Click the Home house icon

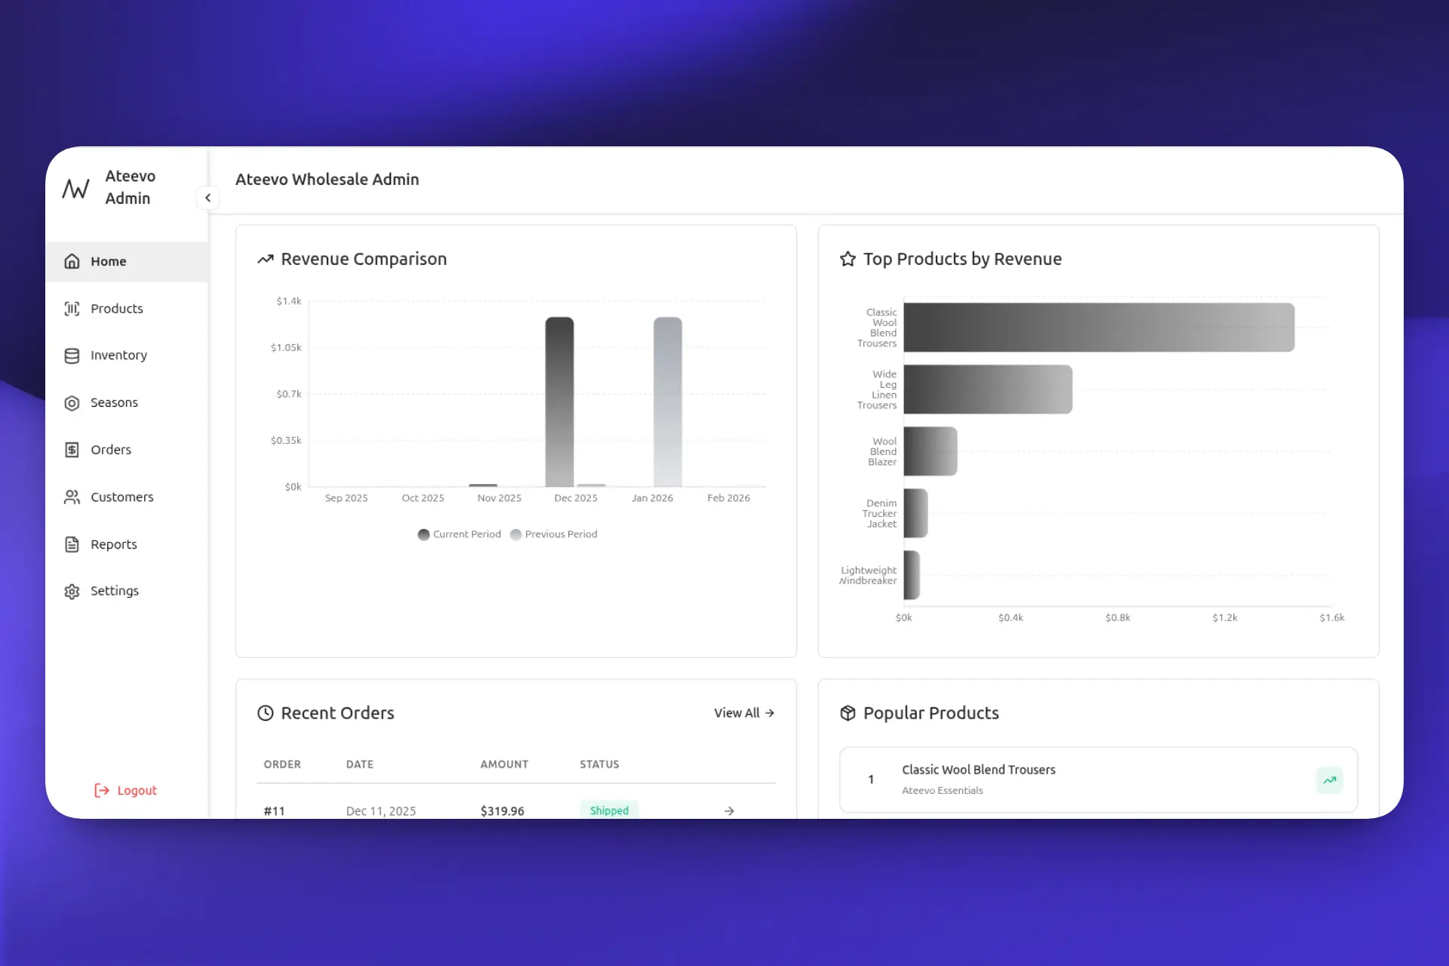pos(72,261)
